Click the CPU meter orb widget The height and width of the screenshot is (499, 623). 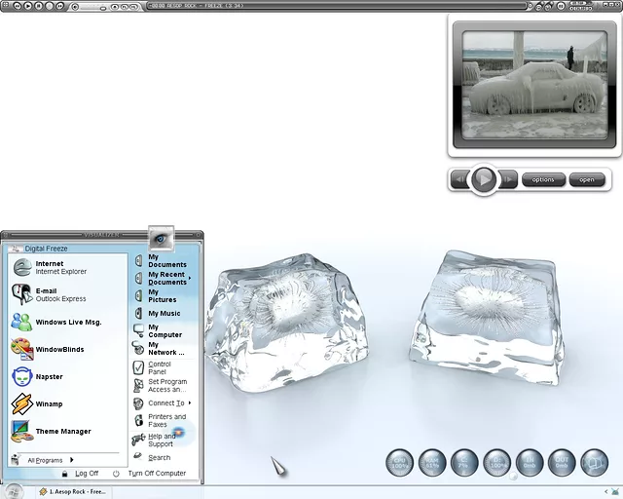401,465
